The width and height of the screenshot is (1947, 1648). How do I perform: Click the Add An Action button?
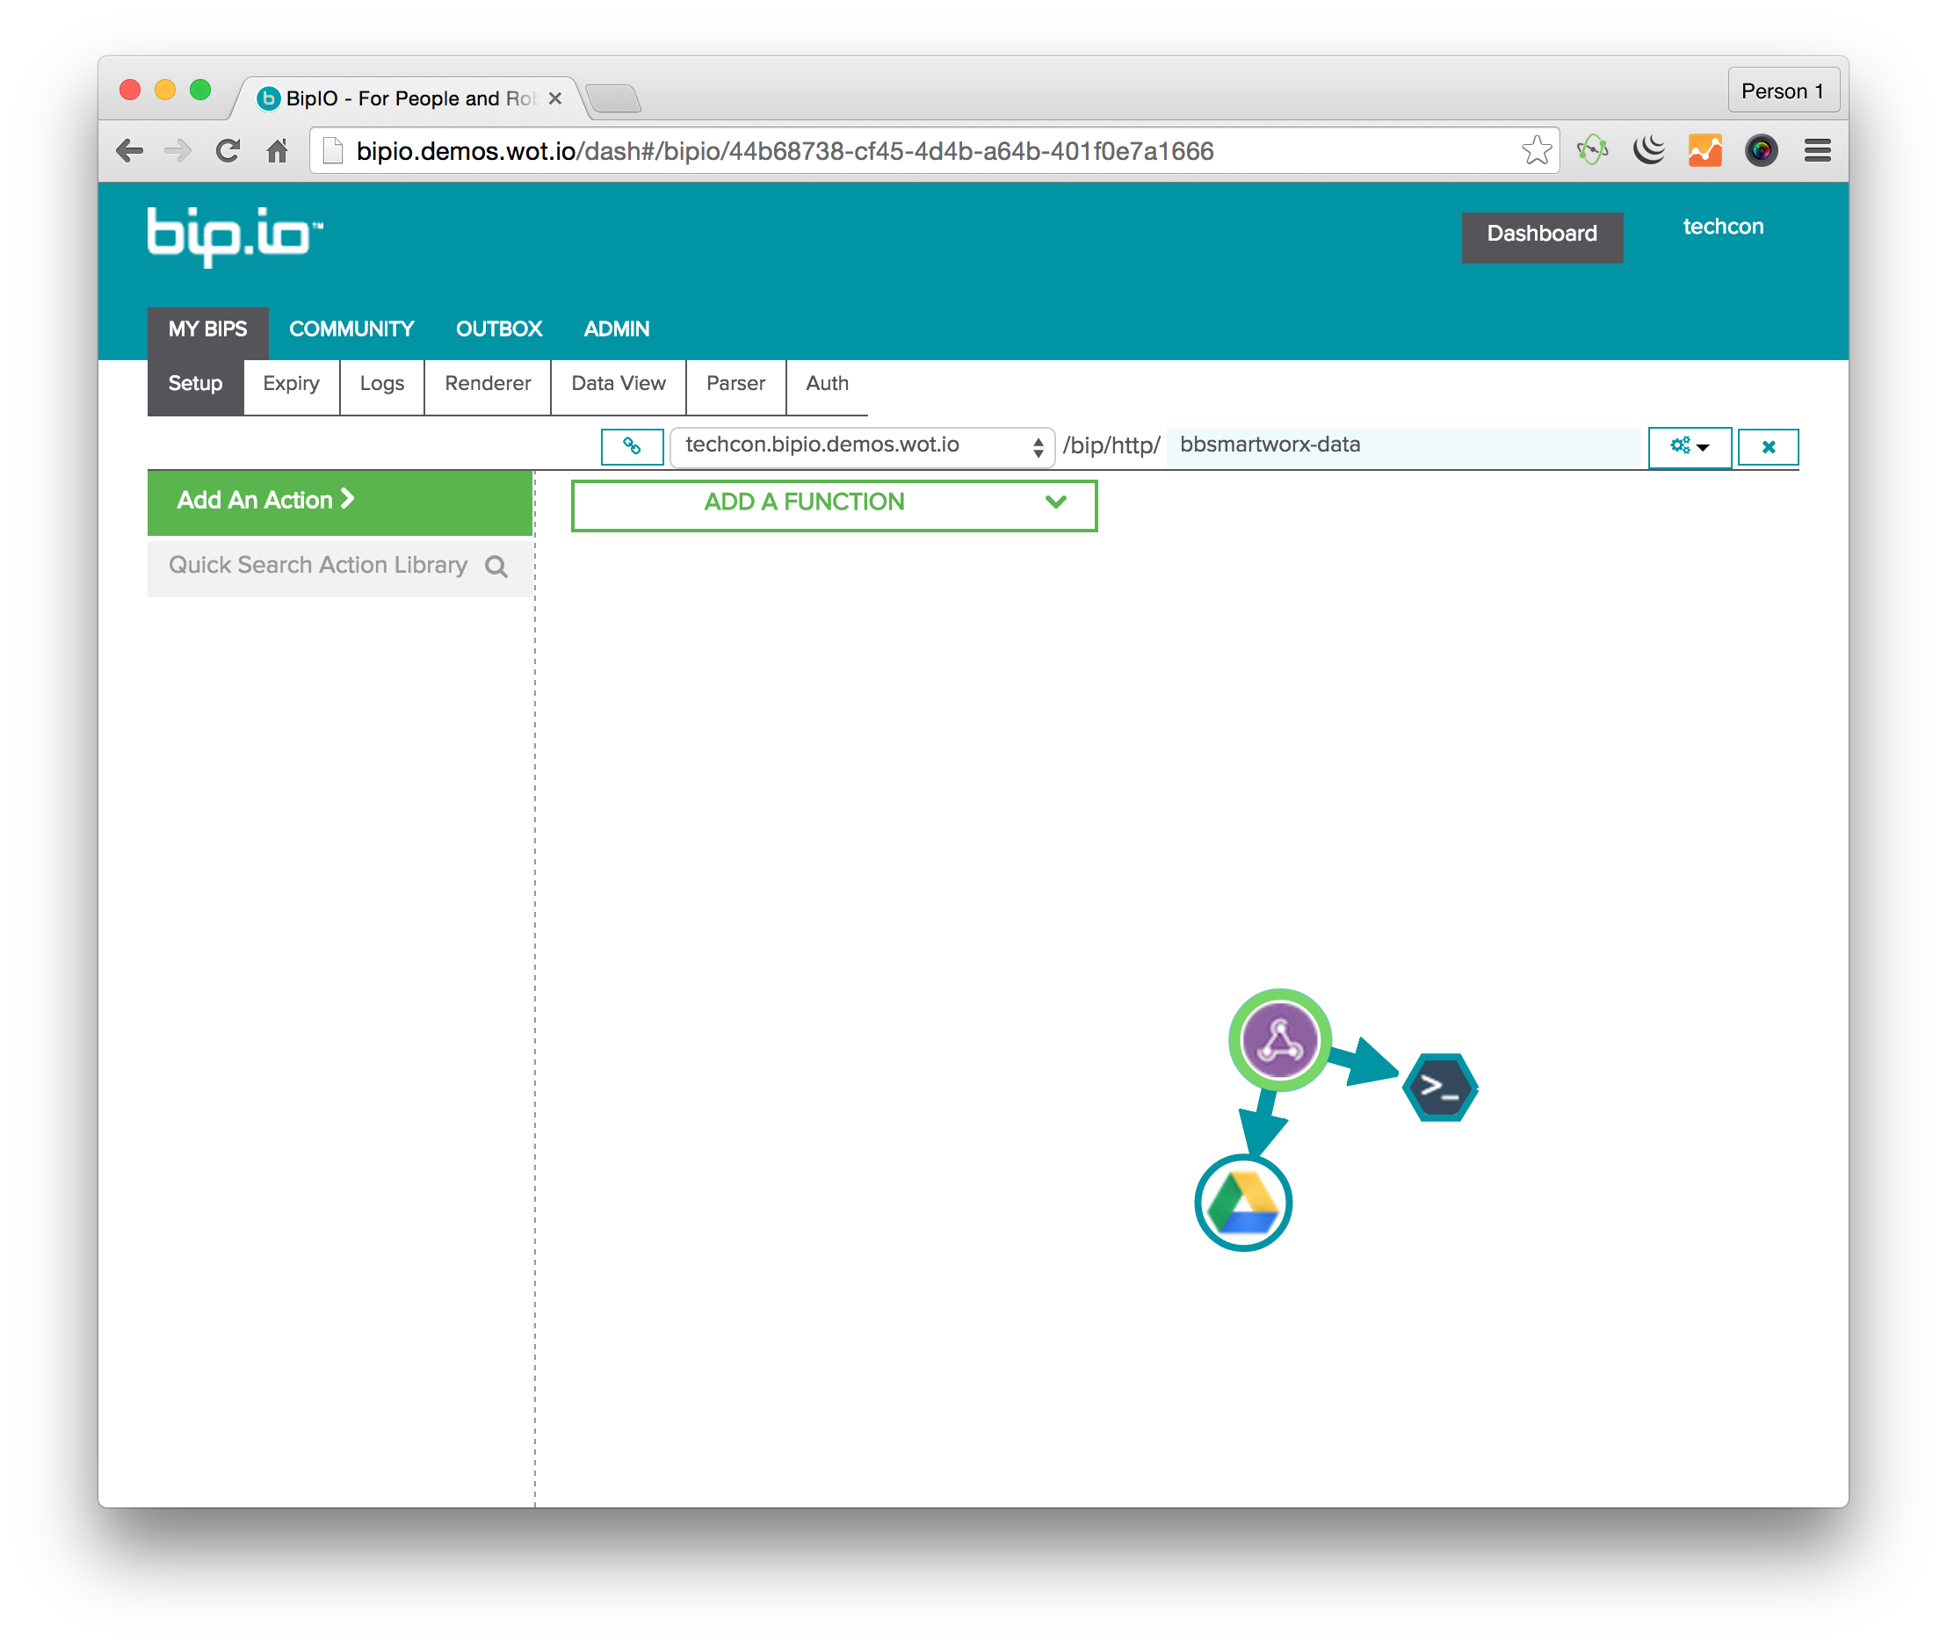click(337, 501)
